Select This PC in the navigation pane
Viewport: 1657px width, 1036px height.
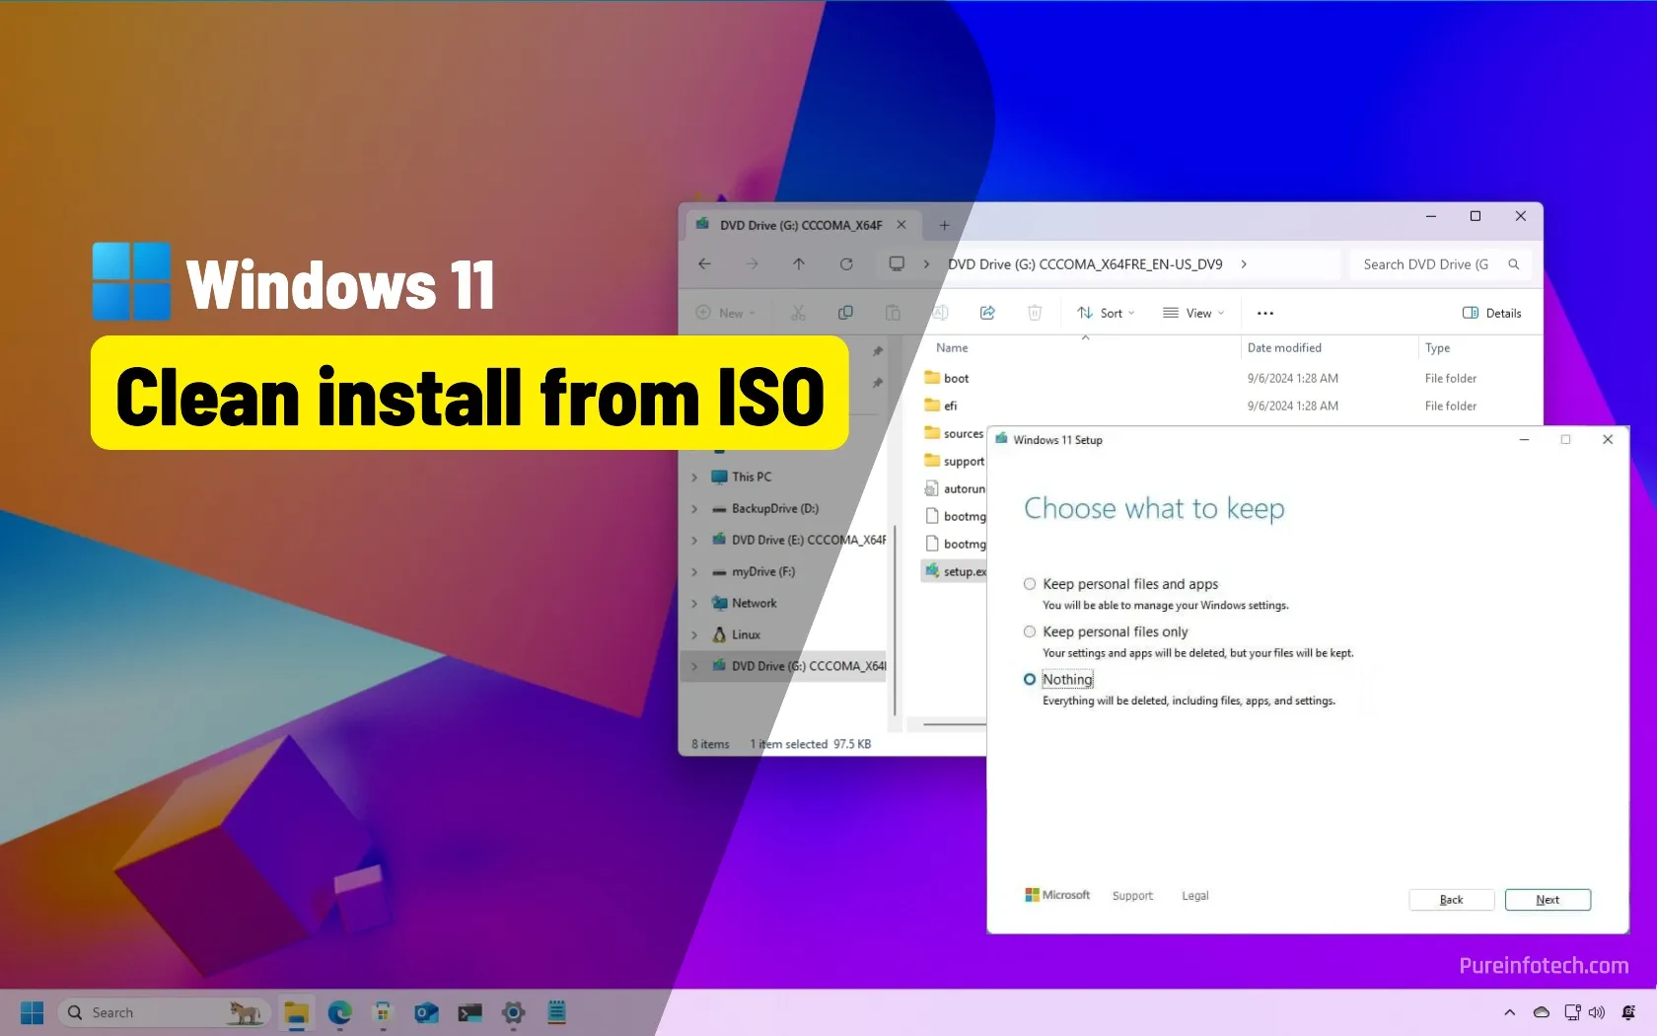(x=752, y=477)
